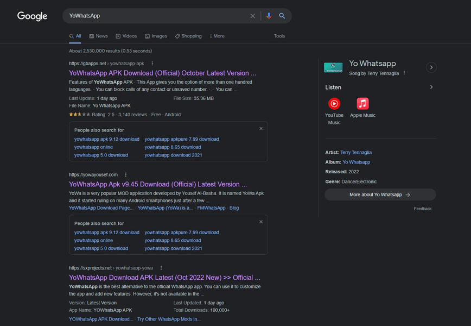Dismiss second People also search for box
The width and height of the screenshot is (471, 326).
(261, 222)
